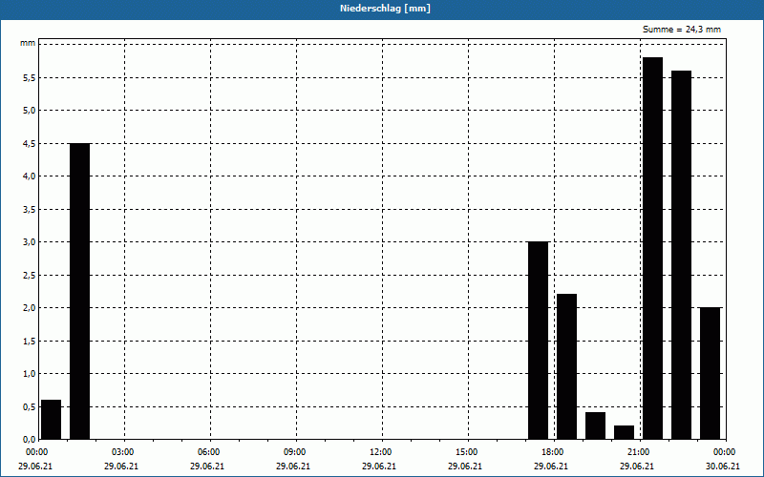The width and height of the screenshot is (764, 477).
Task: Select the tallest bar reaching 5,8 mm
Action: click(652, 248)
